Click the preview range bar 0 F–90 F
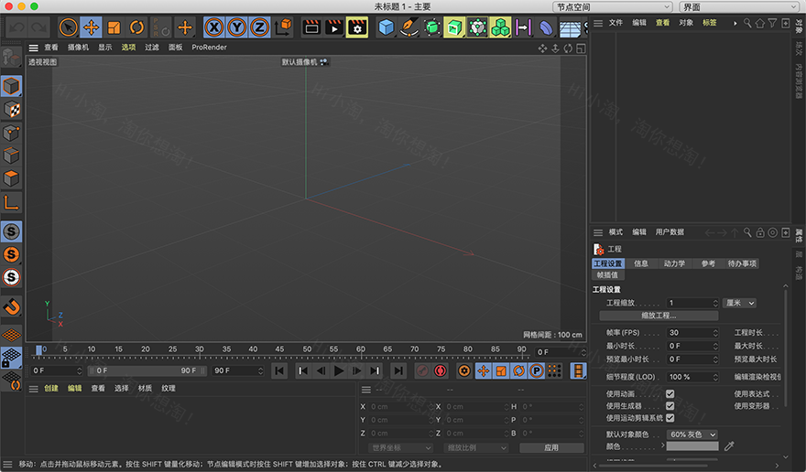 tap(147, 370)
